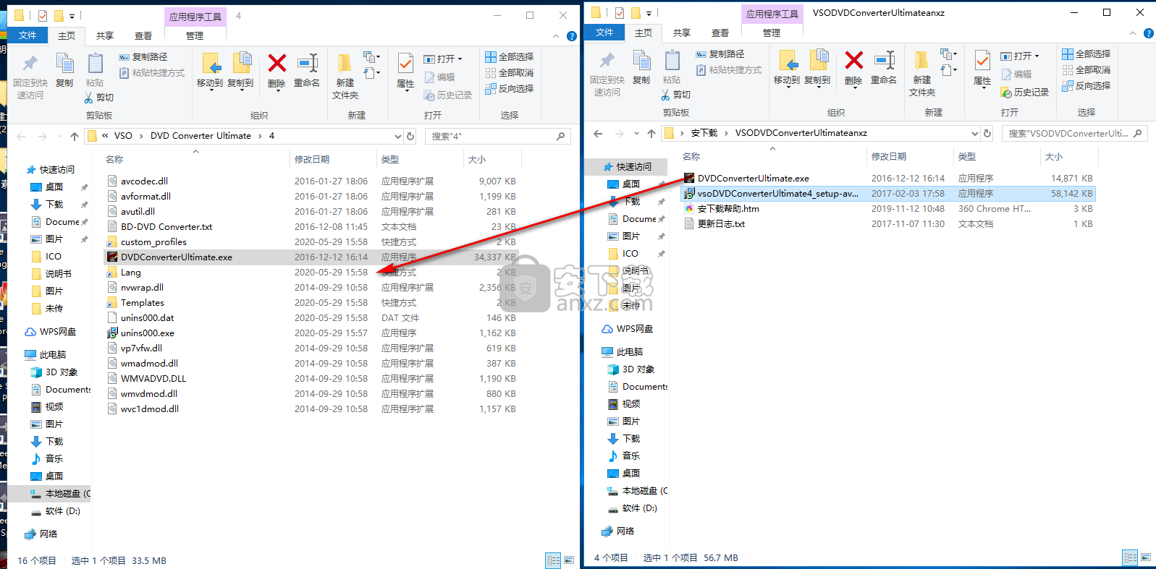Click Invert Selection (反向选择) in right window
1156x569 pixels.
pyautogui.click(x=1087, y=85)
